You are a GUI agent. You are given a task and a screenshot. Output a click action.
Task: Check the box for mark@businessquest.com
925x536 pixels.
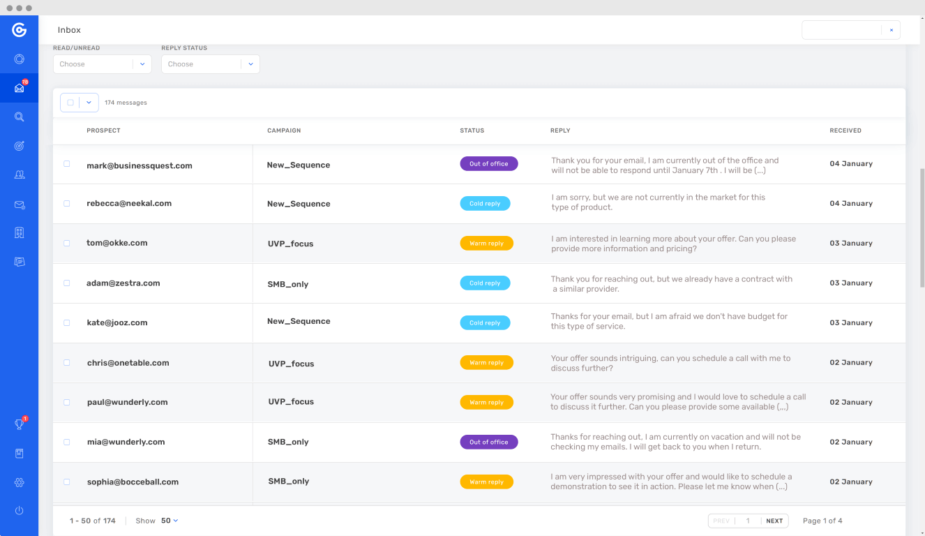67,164
